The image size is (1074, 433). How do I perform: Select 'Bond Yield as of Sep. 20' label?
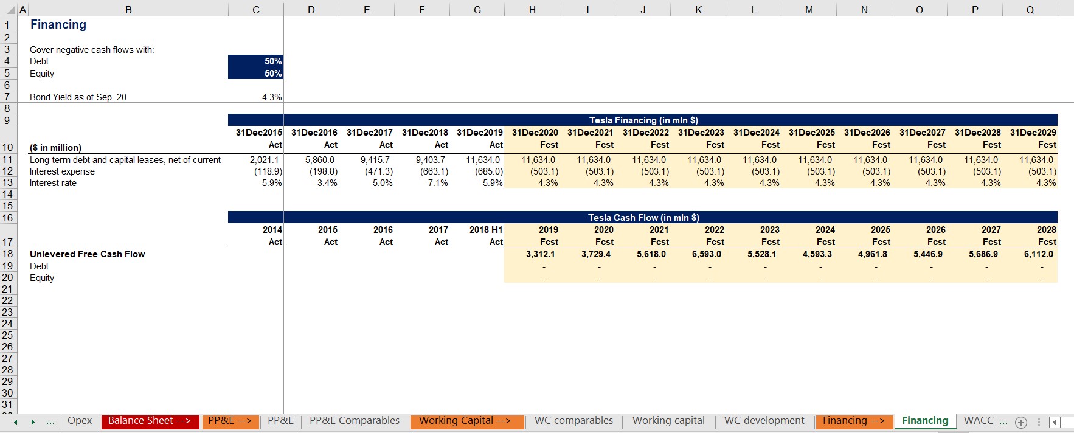78,97
